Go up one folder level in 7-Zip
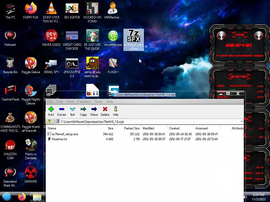 pos(49,122)
